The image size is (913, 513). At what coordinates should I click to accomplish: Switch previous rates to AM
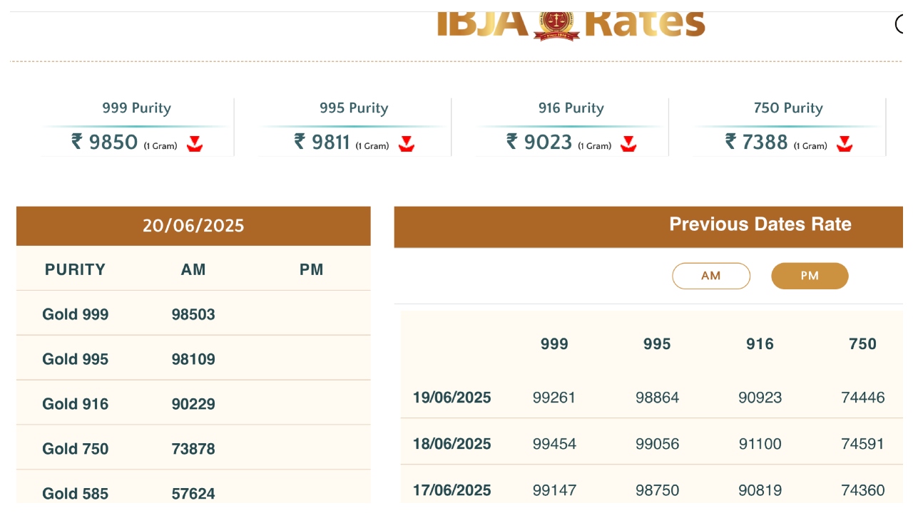pyautogui.click(x=710, y=276)
